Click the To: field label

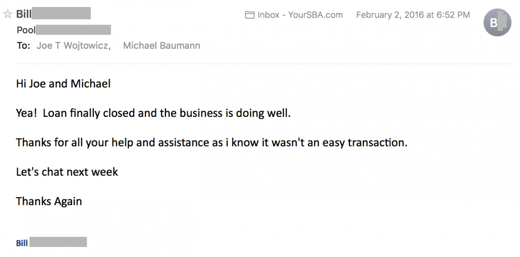[23, 46]
